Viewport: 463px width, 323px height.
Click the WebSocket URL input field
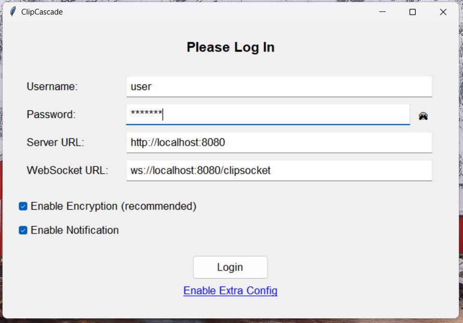(x=279, y=171)
